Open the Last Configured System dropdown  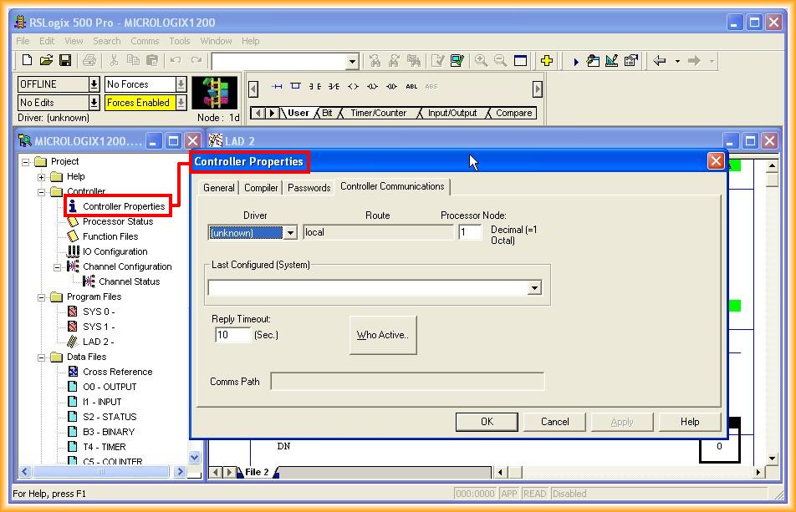pos(534,288)
